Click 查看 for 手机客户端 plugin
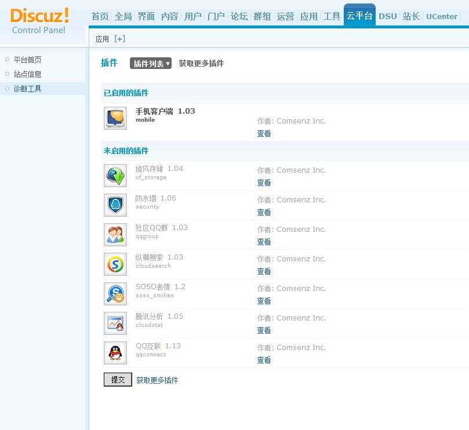 point(264,133)
